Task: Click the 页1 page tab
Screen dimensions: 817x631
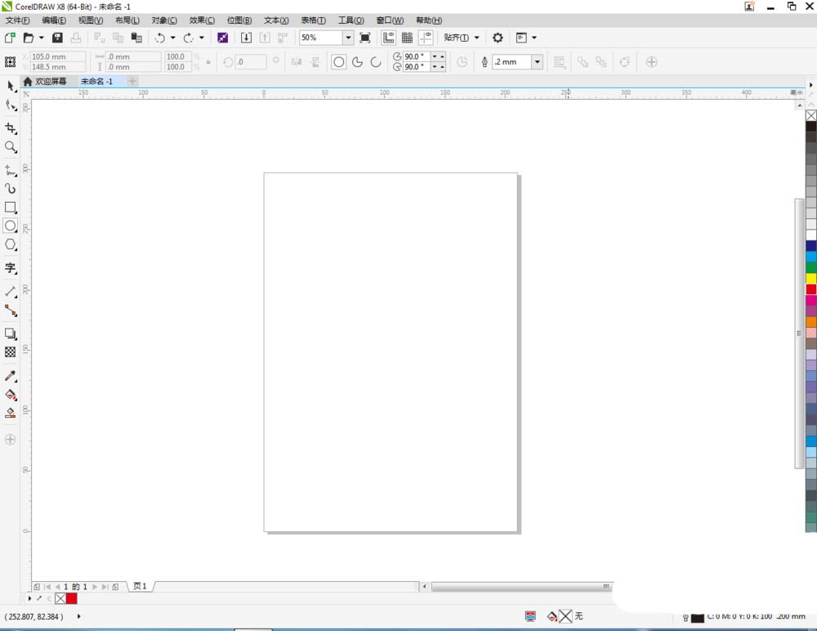Action: tap(140, 586)
